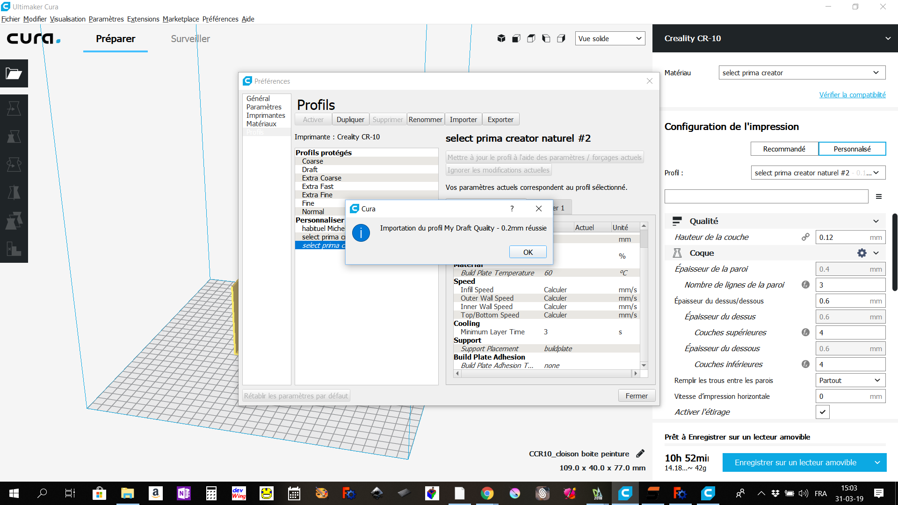Click formula icon for Nombre de lignes de la paroi
The image size is (898, 505).
(805, 285)
